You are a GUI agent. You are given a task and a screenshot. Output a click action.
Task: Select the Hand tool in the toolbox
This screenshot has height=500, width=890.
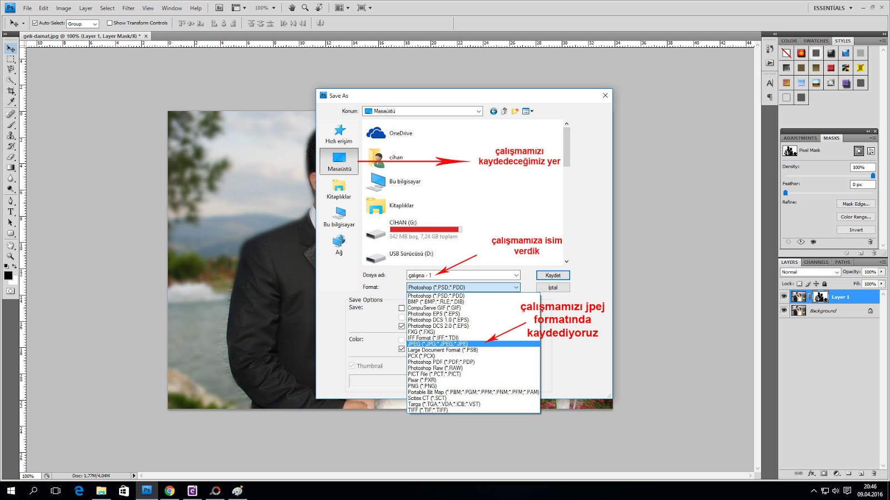11,246
